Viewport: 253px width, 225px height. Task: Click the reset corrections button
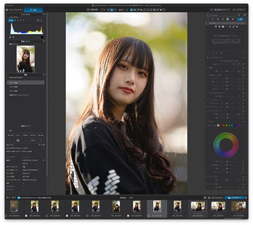(221, 10)
